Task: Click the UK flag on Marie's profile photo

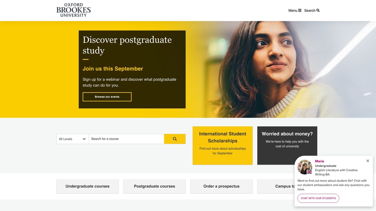Action: click(x=309, y=172)
